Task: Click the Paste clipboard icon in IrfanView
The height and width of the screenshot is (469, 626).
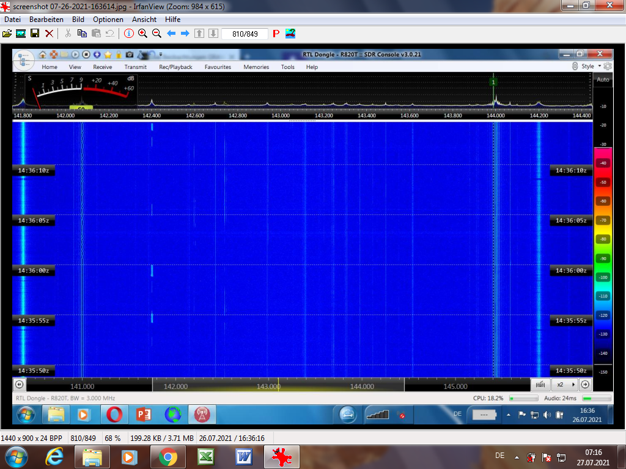Action: [x=96, y=34]
